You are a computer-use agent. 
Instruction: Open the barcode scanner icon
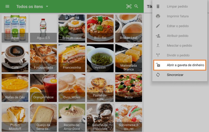[x=129, y=6]
